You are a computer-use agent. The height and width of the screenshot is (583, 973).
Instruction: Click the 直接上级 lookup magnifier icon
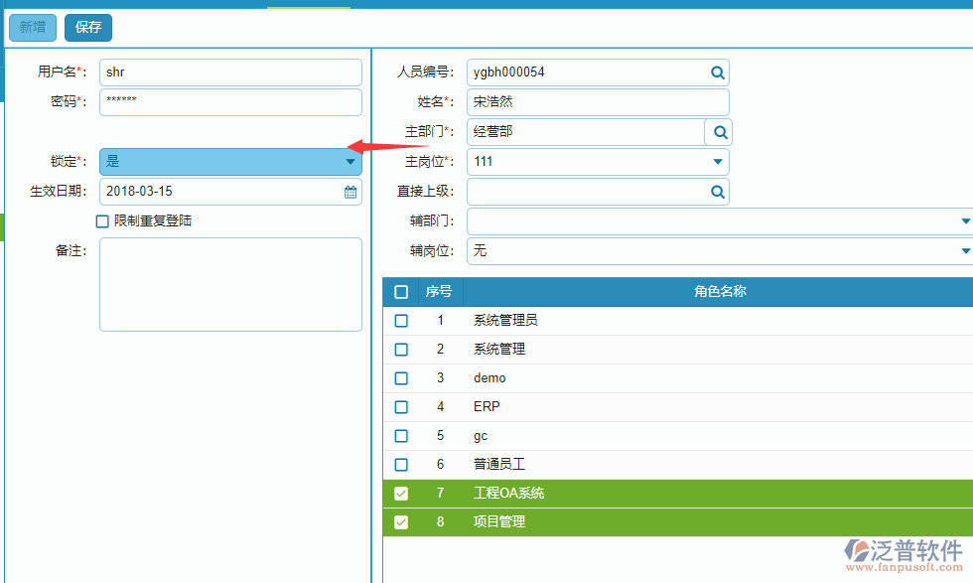[717, 191]
